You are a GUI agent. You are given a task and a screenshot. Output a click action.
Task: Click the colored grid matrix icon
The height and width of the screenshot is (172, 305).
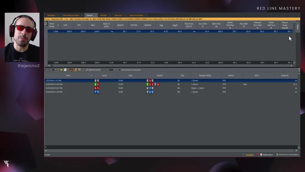click(x=71, y=70)
